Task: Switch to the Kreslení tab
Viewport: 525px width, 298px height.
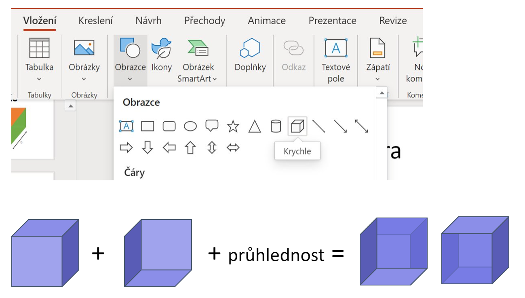Action: pos(95,21)
